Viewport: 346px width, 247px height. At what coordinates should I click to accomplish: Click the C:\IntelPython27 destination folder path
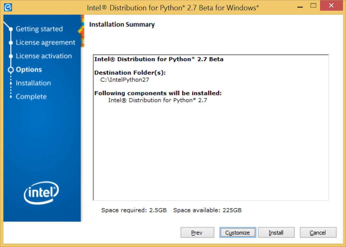(125, 80)
